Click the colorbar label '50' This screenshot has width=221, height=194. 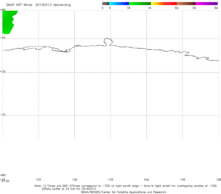pos(177,8)
